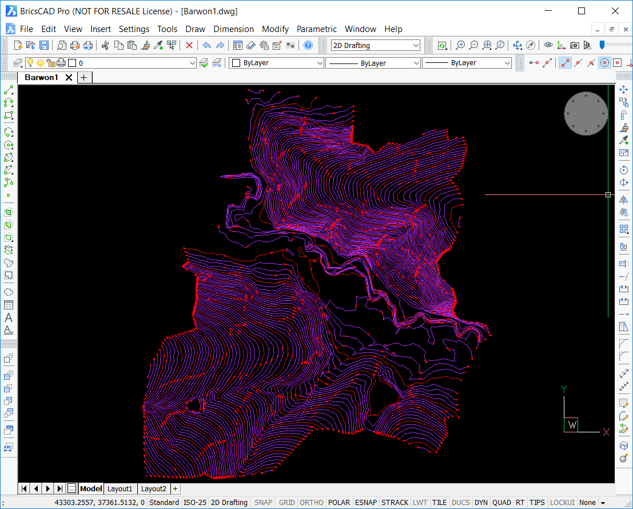Click the Undo arrow icon
The width and height of the screenshot is (633, 509).
tap(206, 46)
